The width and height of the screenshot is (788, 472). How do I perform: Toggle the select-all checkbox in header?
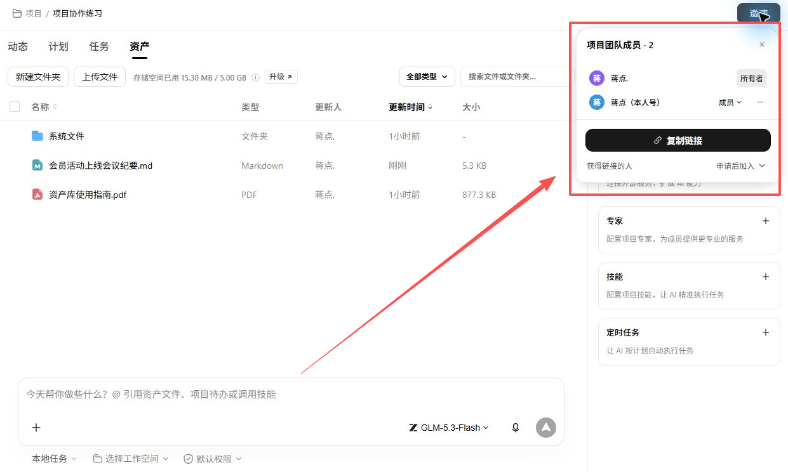point(15,107)
